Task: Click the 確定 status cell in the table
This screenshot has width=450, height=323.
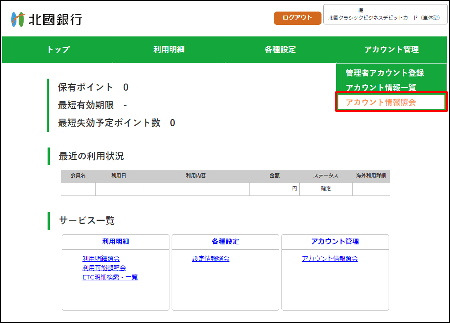Action: (326, 189)
